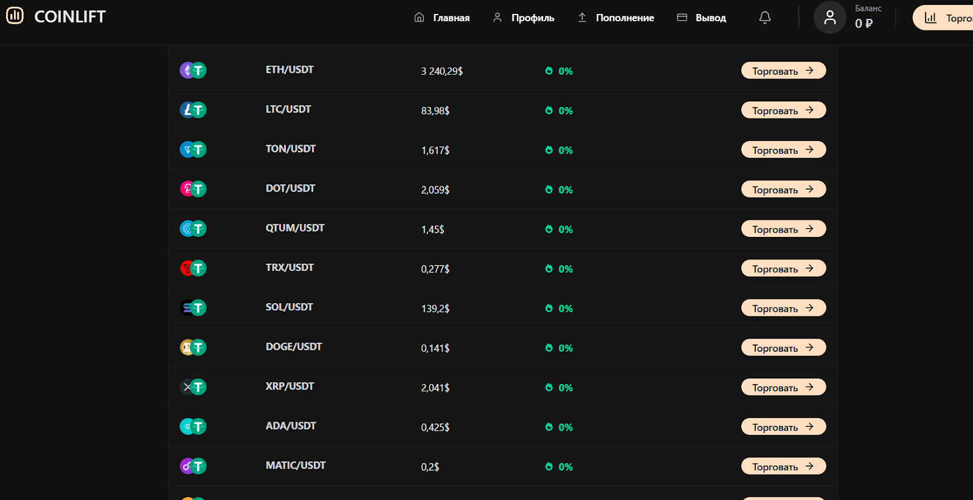Viewport: 973px width, 500px height.
Task: Click the TRX/USDT coin pair icon
Action: 193,268
